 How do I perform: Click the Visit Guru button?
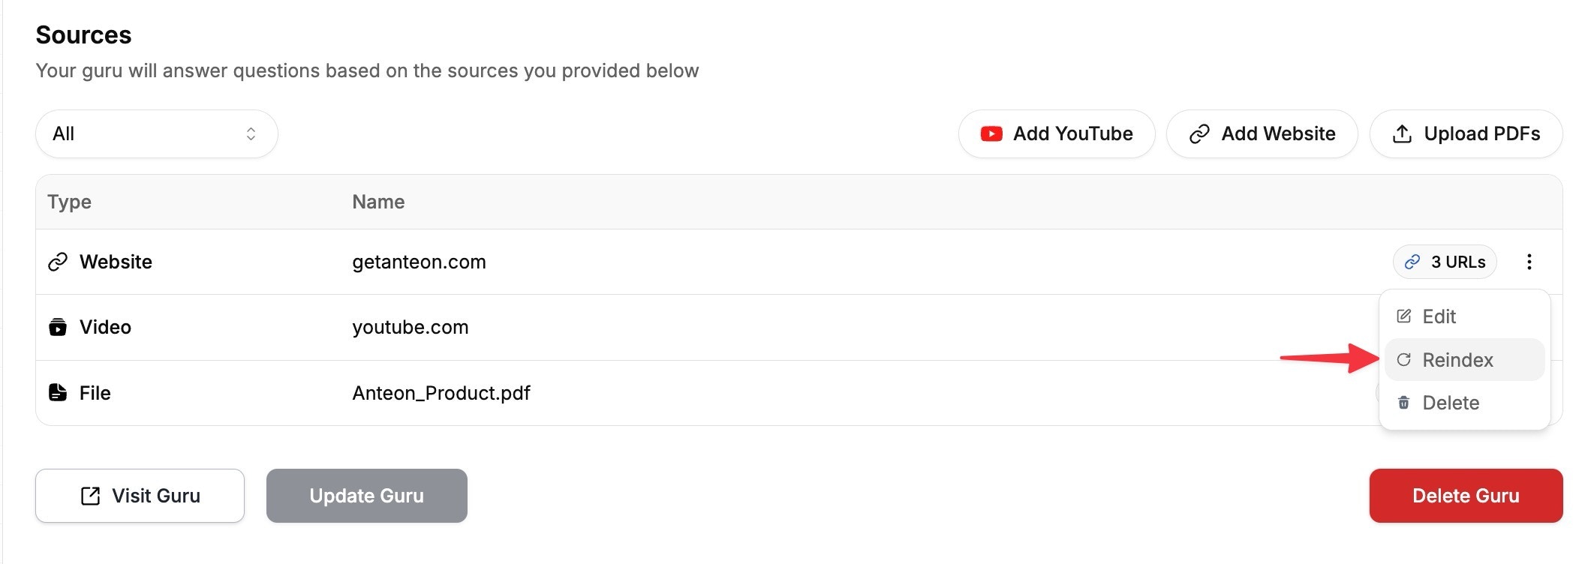(x=140, y=496)
